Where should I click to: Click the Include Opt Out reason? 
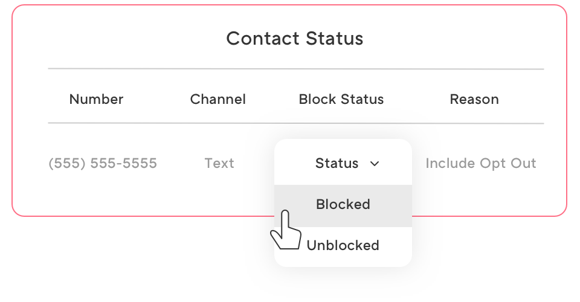coord(480,163)
